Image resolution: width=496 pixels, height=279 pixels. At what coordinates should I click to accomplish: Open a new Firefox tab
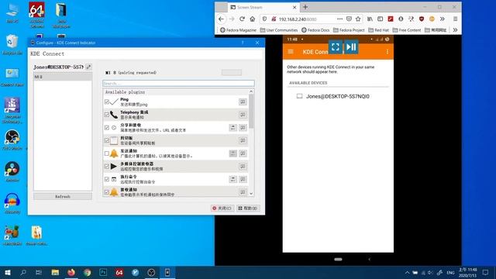pyautogui.click(x=305, y=7)
